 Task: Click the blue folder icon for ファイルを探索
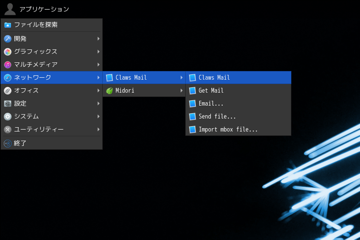coord(8,25)
